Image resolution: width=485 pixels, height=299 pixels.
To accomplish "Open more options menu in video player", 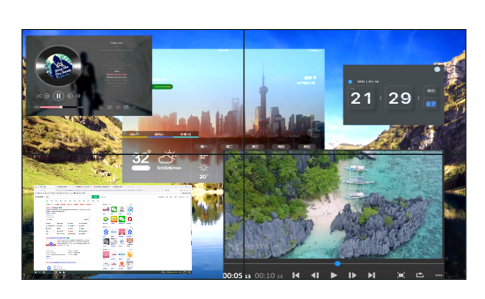I will click(438, 275).
